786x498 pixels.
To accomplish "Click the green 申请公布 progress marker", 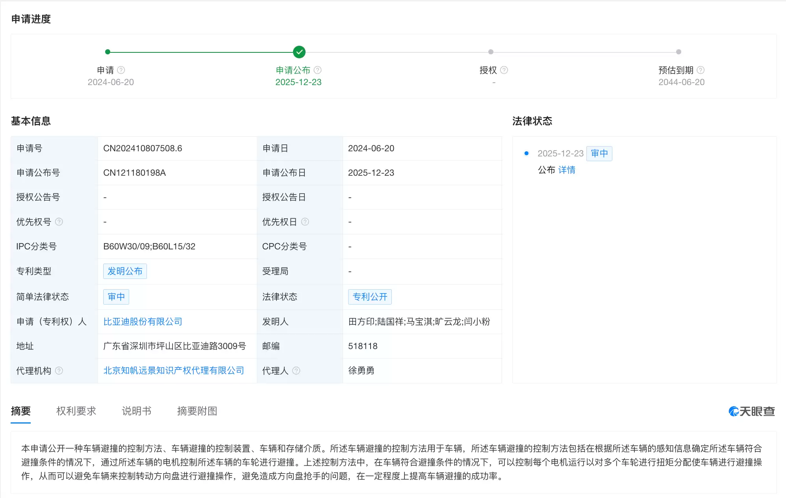I will coord(299,52).
